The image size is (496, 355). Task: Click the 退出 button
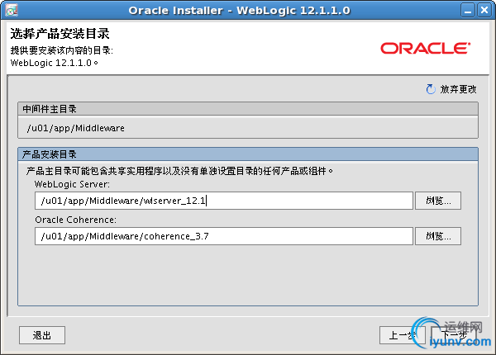[x=42, y=335]
